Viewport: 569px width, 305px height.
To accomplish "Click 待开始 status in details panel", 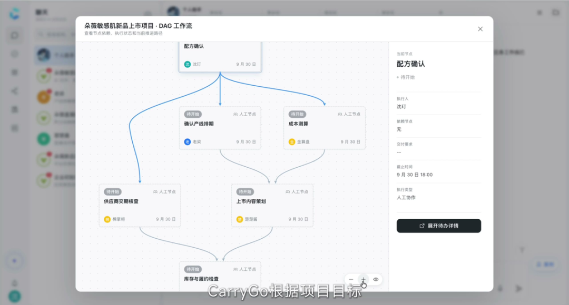I will (406, 77).
